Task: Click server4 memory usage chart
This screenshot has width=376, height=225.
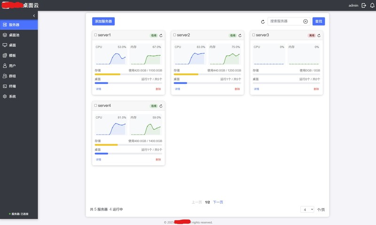Action: coord(146,125)
